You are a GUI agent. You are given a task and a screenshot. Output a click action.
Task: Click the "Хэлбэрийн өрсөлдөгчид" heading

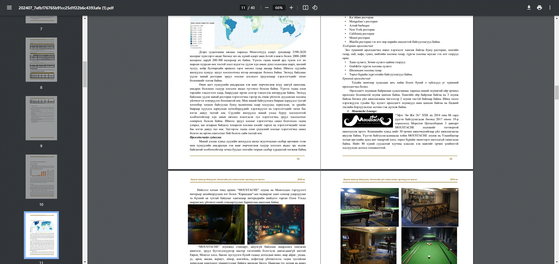click(357, 46)
